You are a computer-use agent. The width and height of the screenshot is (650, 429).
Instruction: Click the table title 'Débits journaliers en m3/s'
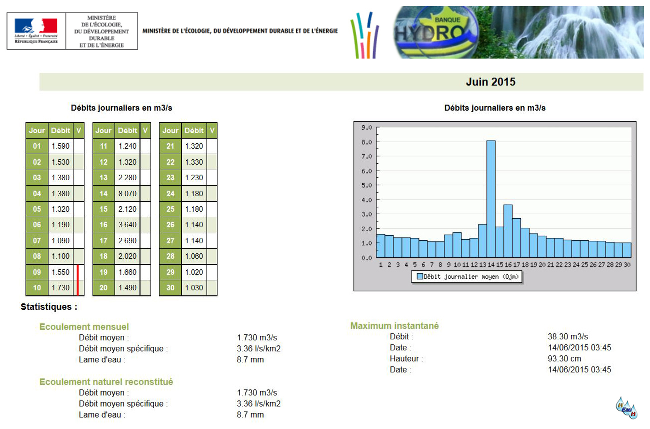pos(121,108)
